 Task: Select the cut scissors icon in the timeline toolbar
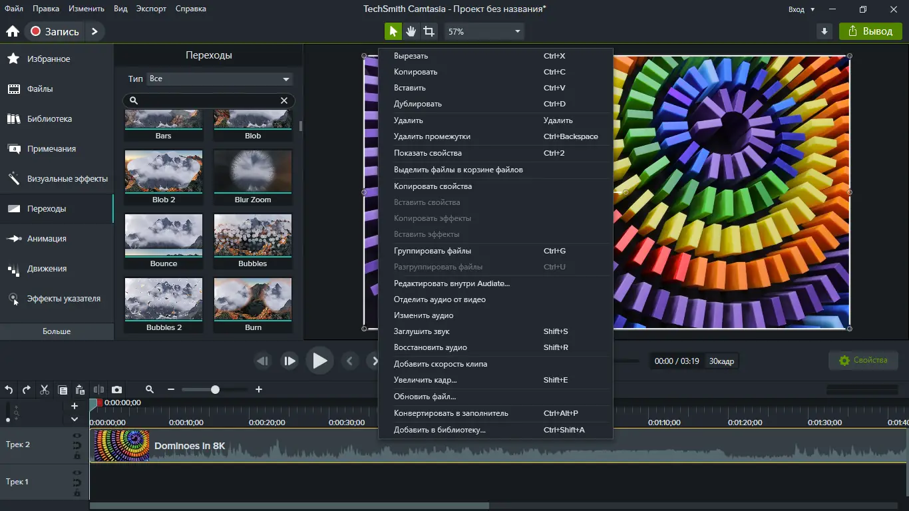[x=44, y=390]
